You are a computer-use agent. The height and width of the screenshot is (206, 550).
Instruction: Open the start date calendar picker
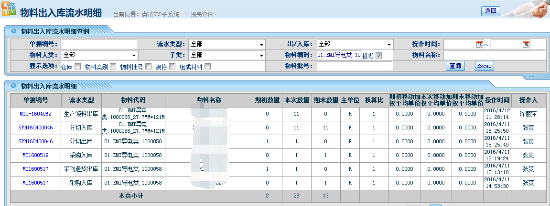click(x=479, y=44)
